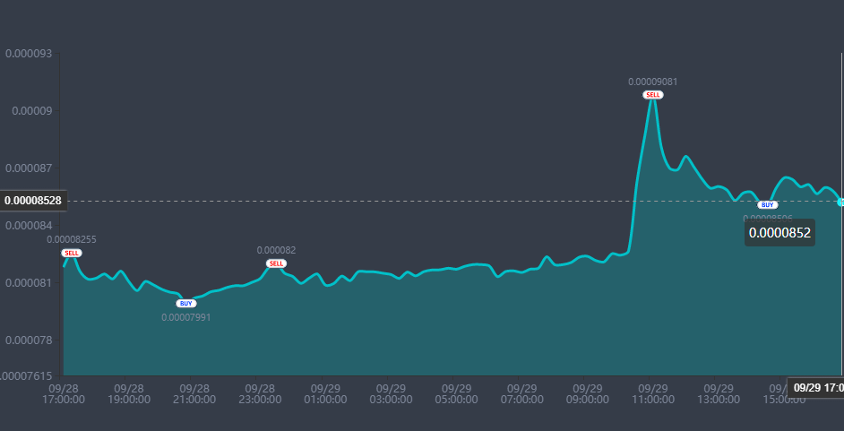Click x-axis label 09/29 13:00:00
This screenshot has height=431, width=844.
click(x=718, y=394)
